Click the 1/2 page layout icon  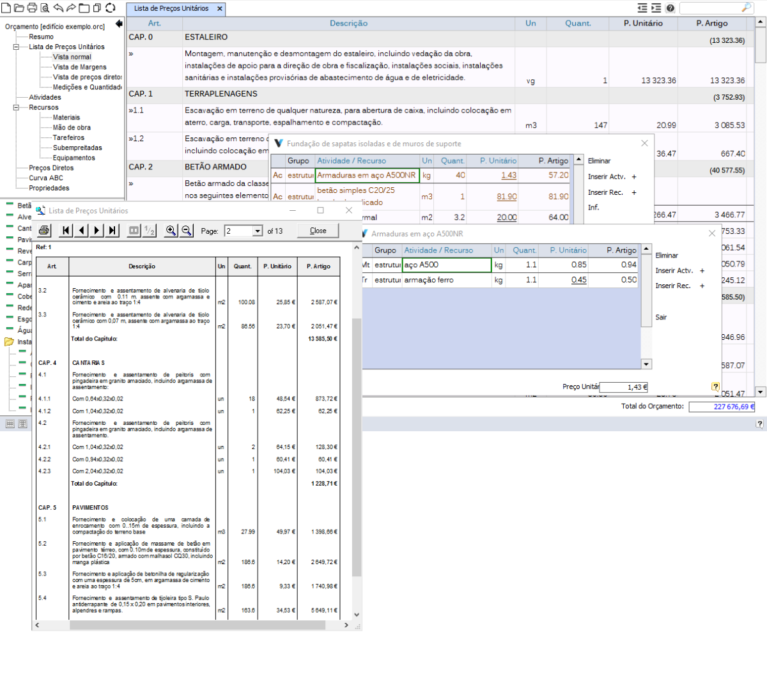coord(149,230)
